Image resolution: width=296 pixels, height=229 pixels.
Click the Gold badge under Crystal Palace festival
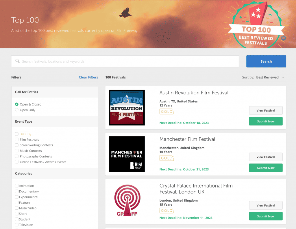coord(166,211)
